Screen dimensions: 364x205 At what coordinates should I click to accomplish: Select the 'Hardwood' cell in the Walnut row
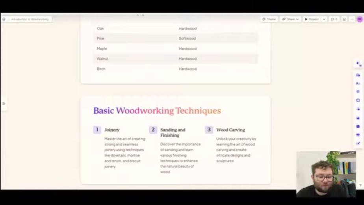[x=188, y=59]
